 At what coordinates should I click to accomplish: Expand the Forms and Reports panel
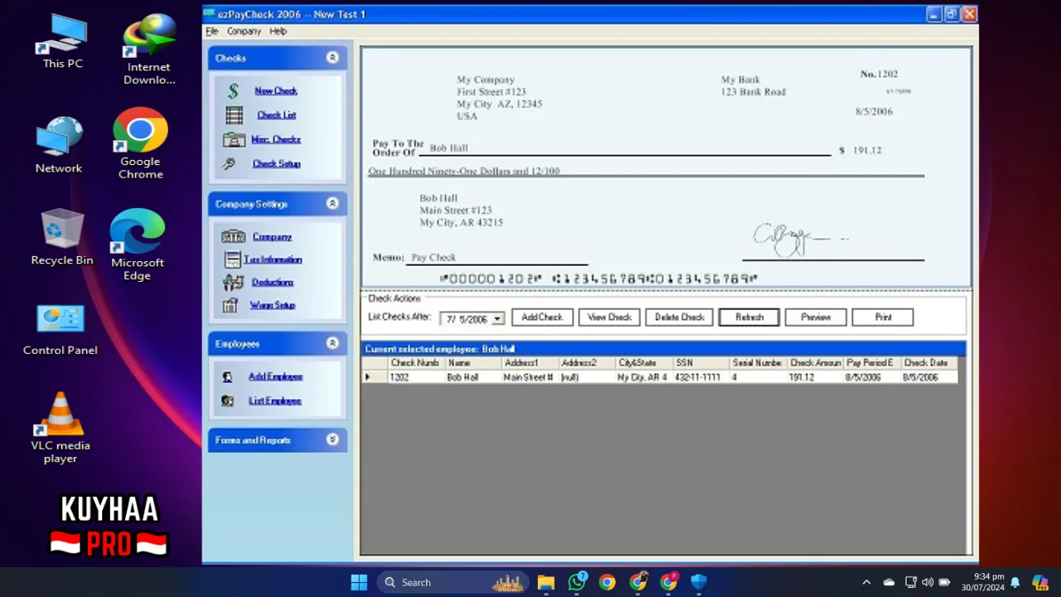point(332,439)
